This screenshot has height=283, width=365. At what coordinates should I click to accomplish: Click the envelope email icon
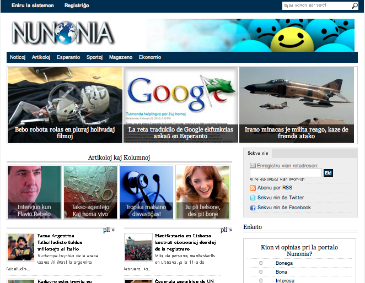pyautogui.click(x=253, y=166)
